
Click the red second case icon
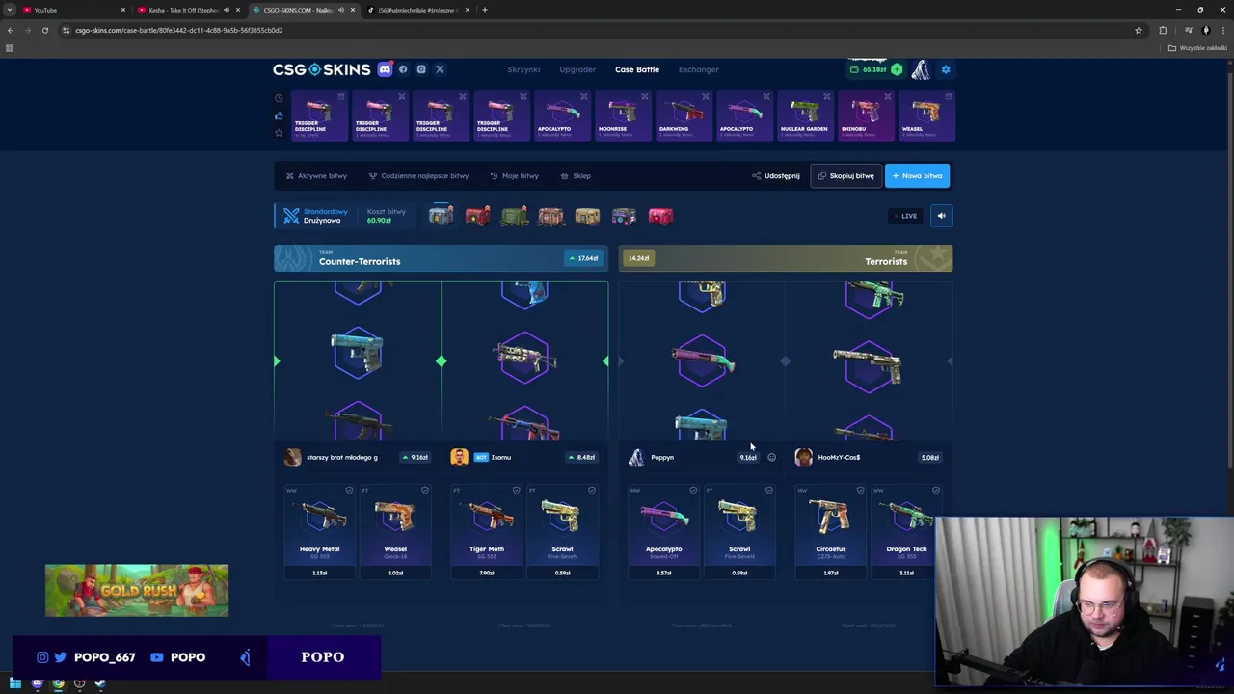point(477,216)
